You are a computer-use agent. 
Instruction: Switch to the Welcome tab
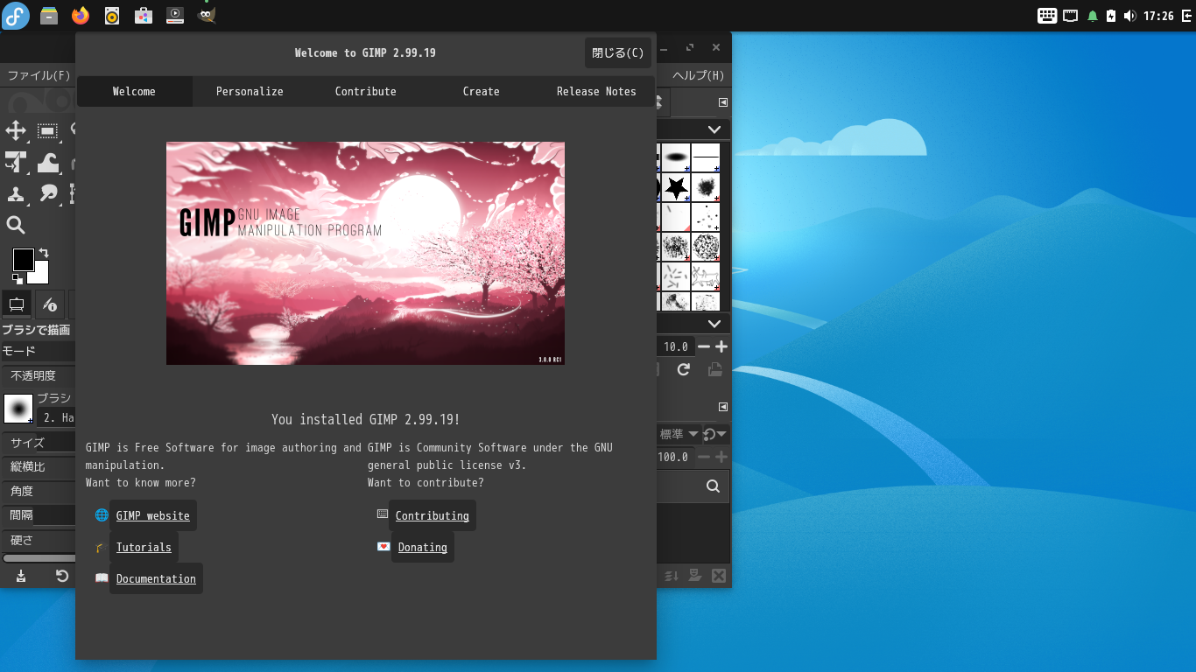[x=134, y=91]
